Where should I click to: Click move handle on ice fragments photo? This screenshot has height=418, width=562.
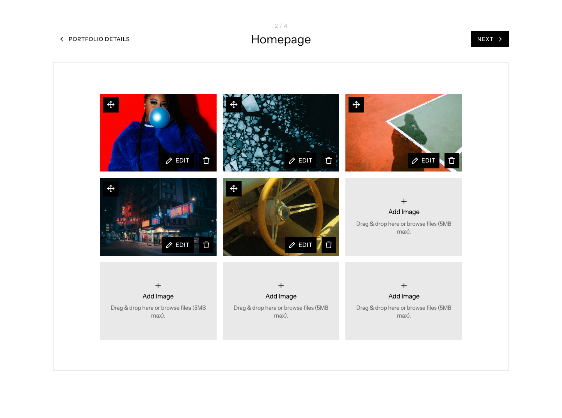234,105
